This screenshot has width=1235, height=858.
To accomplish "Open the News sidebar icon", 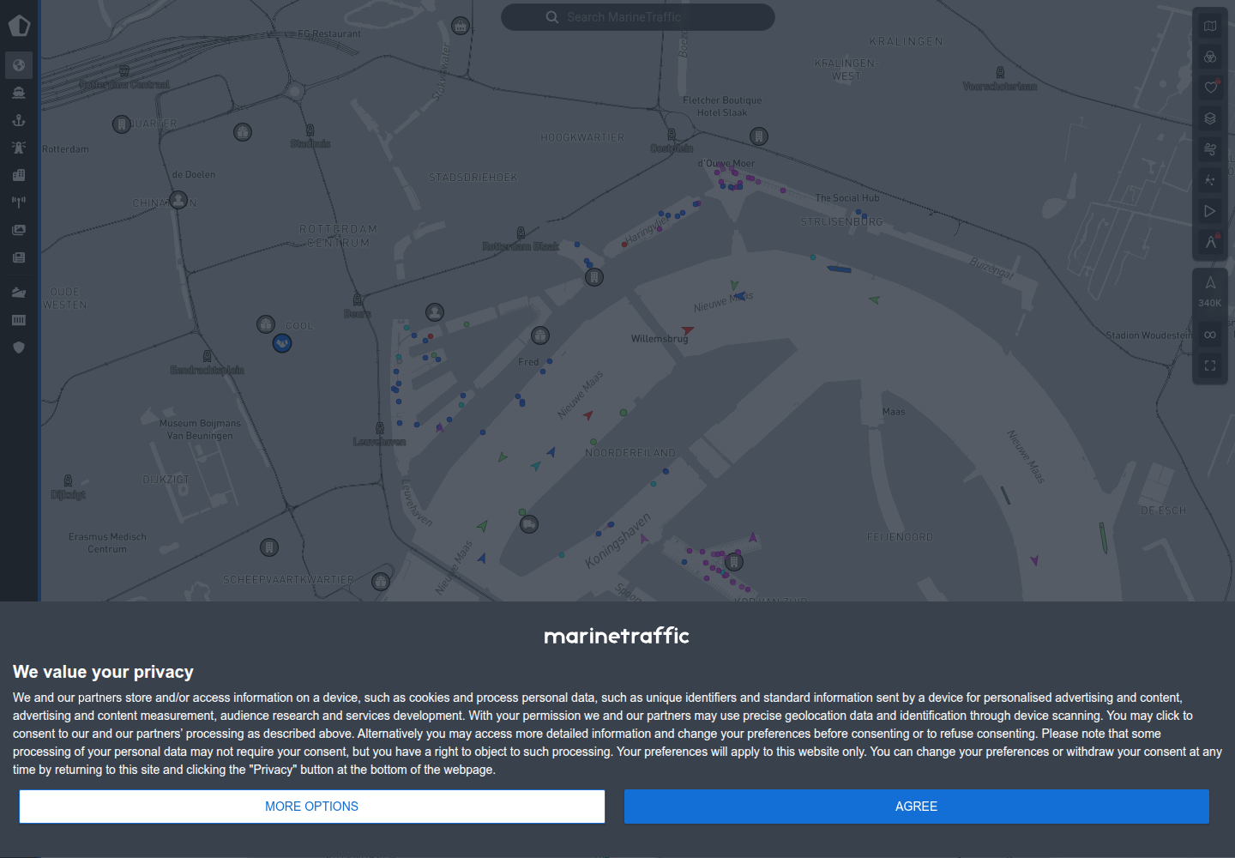I will [x=19, y=257].
